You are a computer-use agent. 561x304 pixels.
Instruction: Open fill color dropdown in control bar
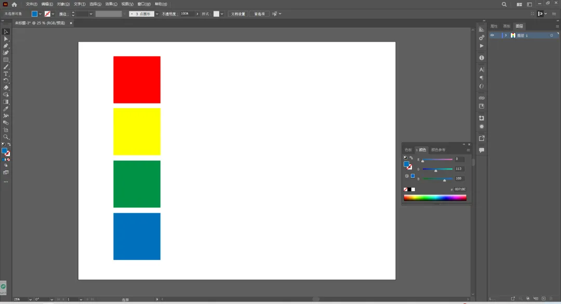tap(39, 14)
